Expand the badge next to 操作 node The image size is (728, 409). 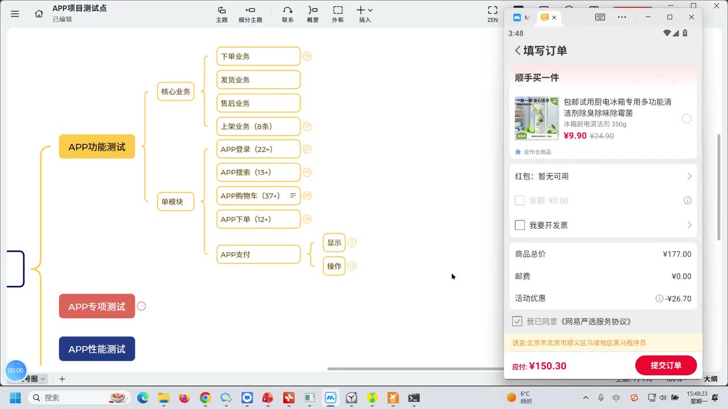(x=352, y=266)
